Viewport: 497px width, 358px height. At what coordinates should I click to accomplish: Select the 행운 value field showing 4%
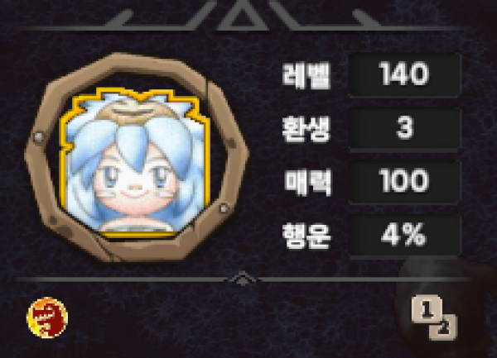coord(404,236)
